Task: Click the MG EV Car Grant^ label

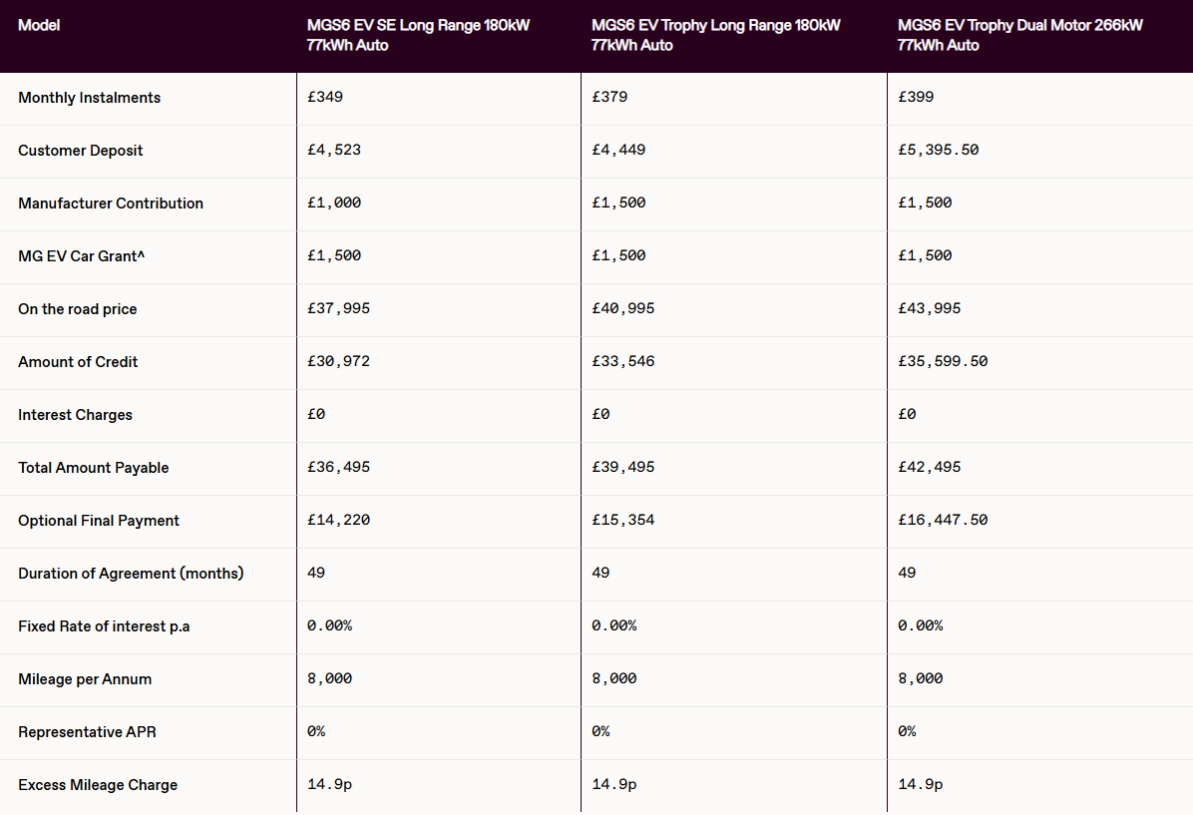Action: coord(81,255)
